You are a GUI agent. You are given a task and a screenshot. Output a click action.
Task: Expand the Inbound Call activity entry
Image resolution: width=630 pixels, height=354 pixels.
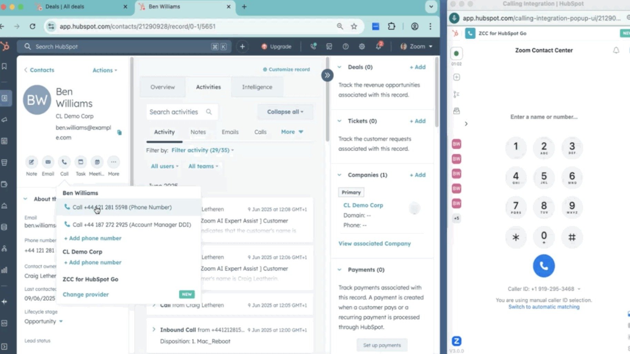tap(154, 330)
